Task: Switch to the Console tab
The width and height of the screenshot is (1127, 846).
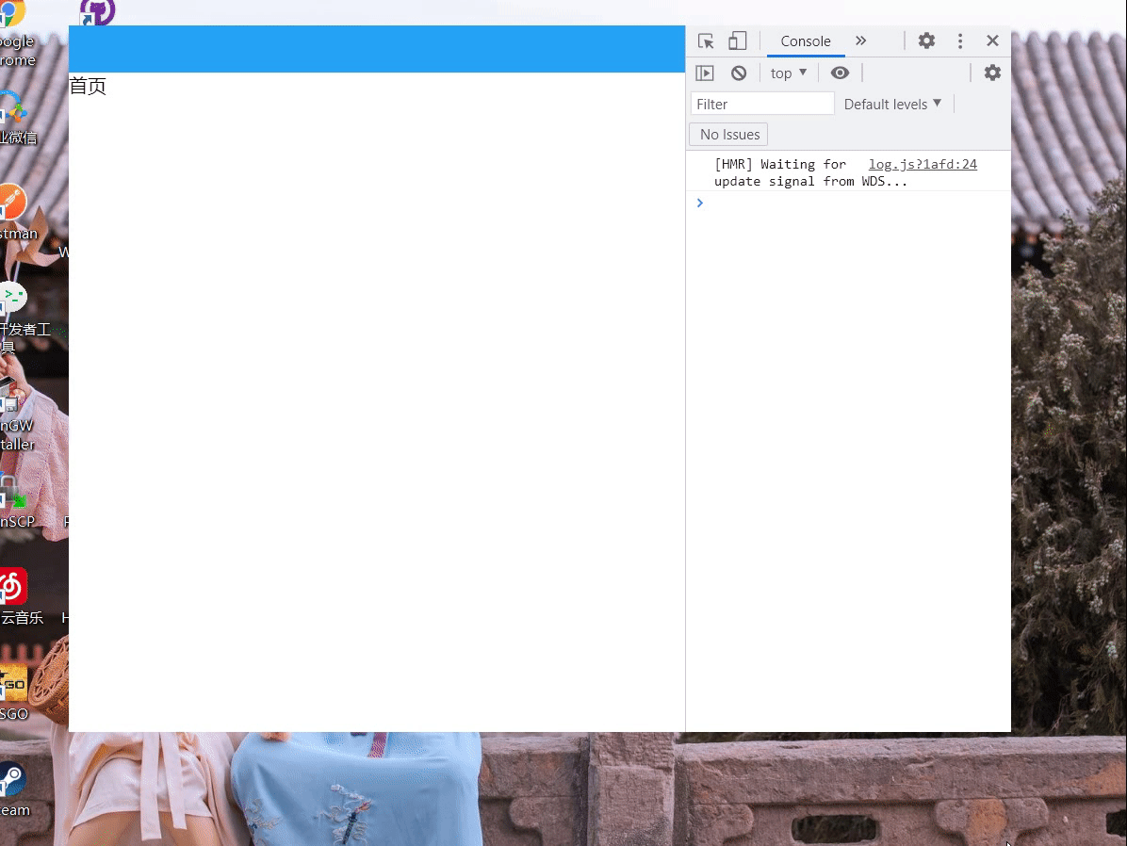Action: [x=805, y=41]
